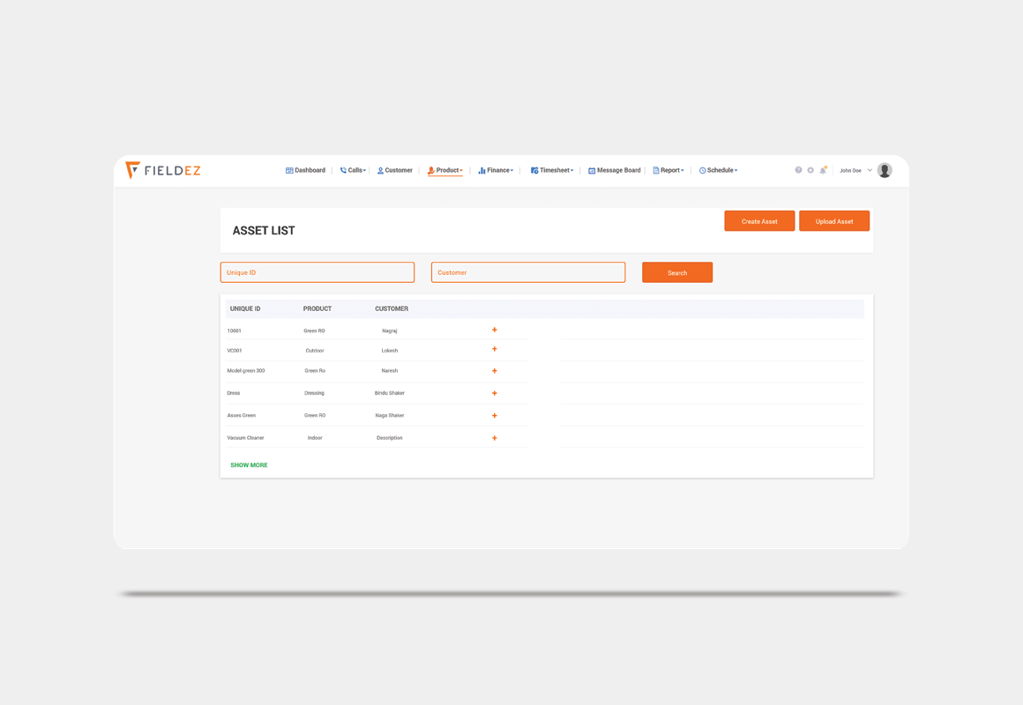This screenshot has width=1023, height=705.
Task: Open the help question mark icon
Action: (x=798, y=170)
